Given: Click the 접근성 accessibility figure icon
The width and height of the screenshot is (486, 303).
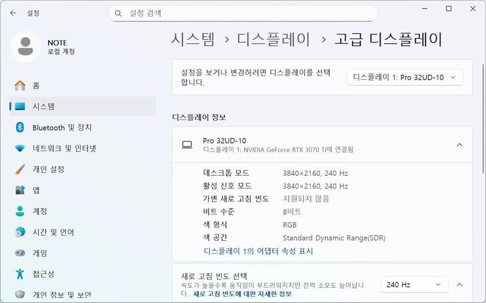Looking at the screenshot, I should coord(20,274).
